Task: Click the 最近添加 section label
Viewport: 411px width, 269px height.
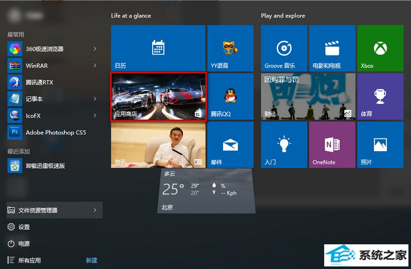Action: tap(18, 151)
